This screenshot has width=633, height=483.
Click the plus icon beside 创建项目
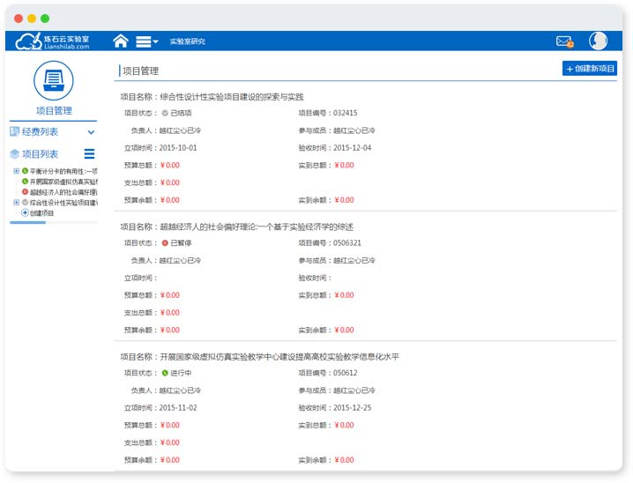[x=25, y=212]
